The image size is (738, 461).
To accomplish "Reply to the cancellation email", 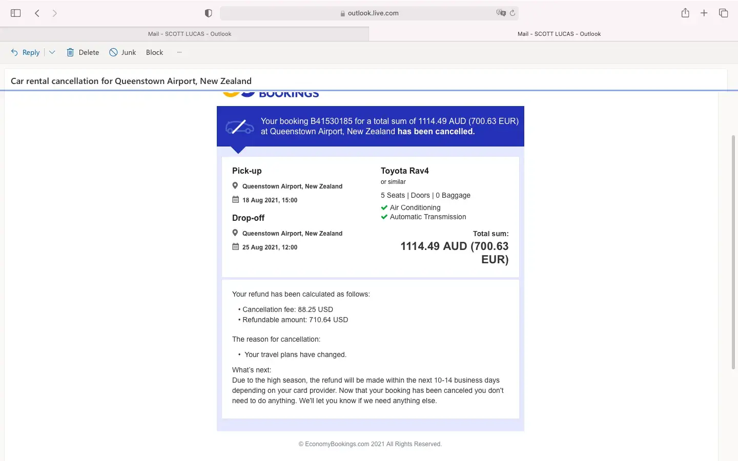I will (26, 52).
